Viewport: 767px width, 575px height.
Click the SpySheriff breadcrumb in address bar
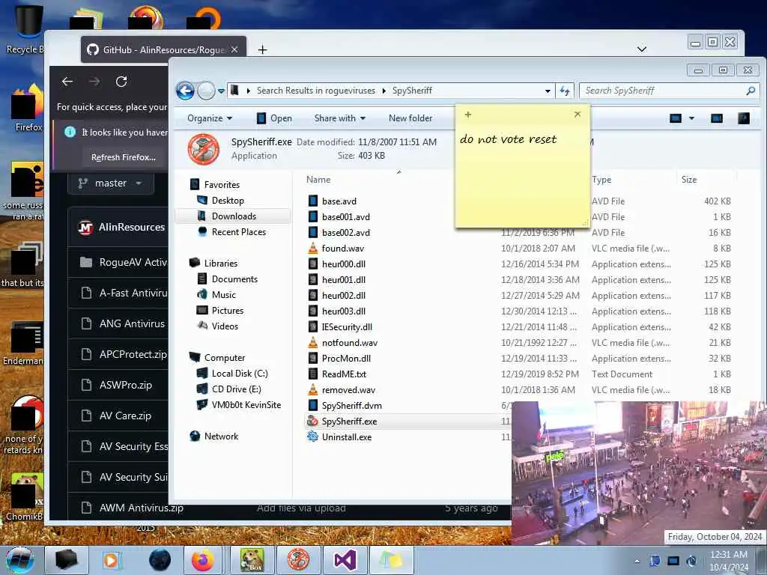click(x=412, y=91)
